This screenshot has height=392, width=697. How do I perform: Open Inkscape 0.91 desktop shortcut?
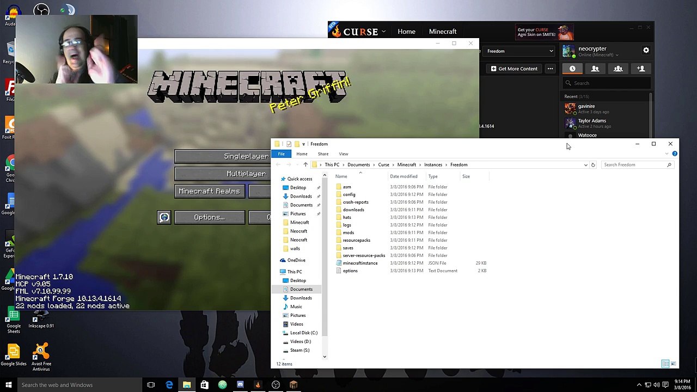tap(41, 320)
